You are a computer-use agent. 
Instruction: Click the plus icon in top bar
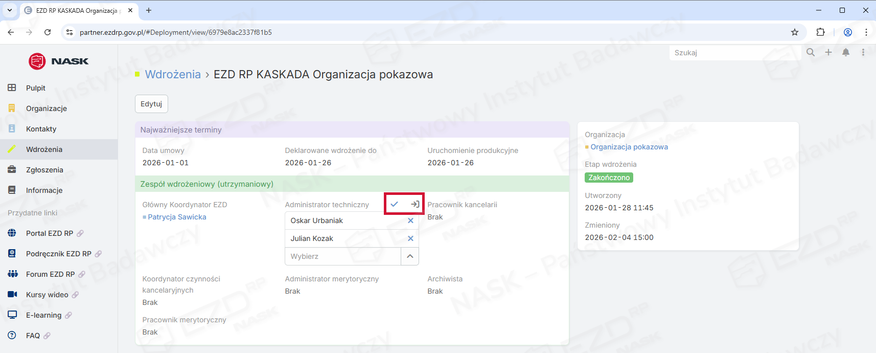pyautogui.click(x=828, y=52)
